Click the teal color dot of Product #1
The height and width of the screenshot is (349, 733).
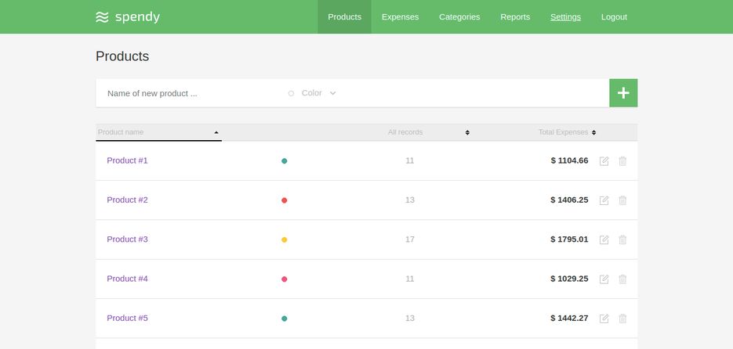click(x=285, y=161)
